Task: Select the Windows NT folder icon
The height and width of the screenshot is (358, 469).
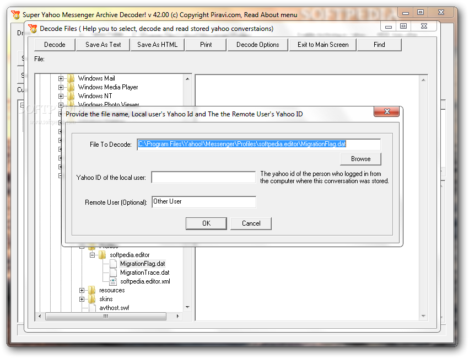Action: [71, 96]
